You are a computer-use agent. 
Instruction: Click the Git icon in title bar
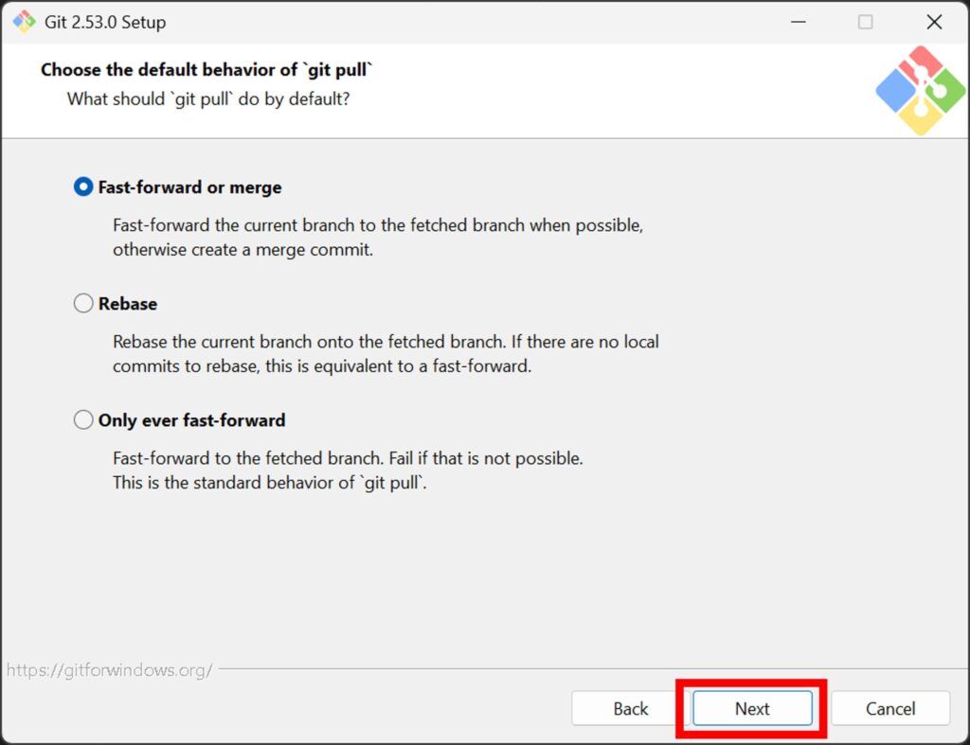[24, 22]
